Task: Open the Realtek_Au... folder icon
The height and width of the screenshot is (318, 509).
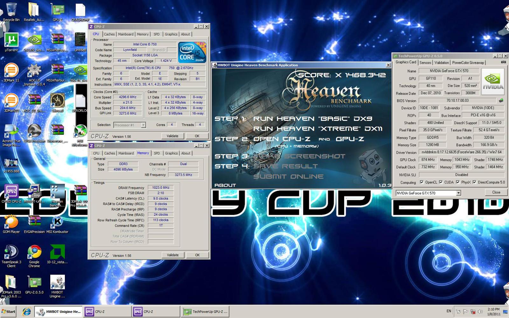Action: click(34, 12)
